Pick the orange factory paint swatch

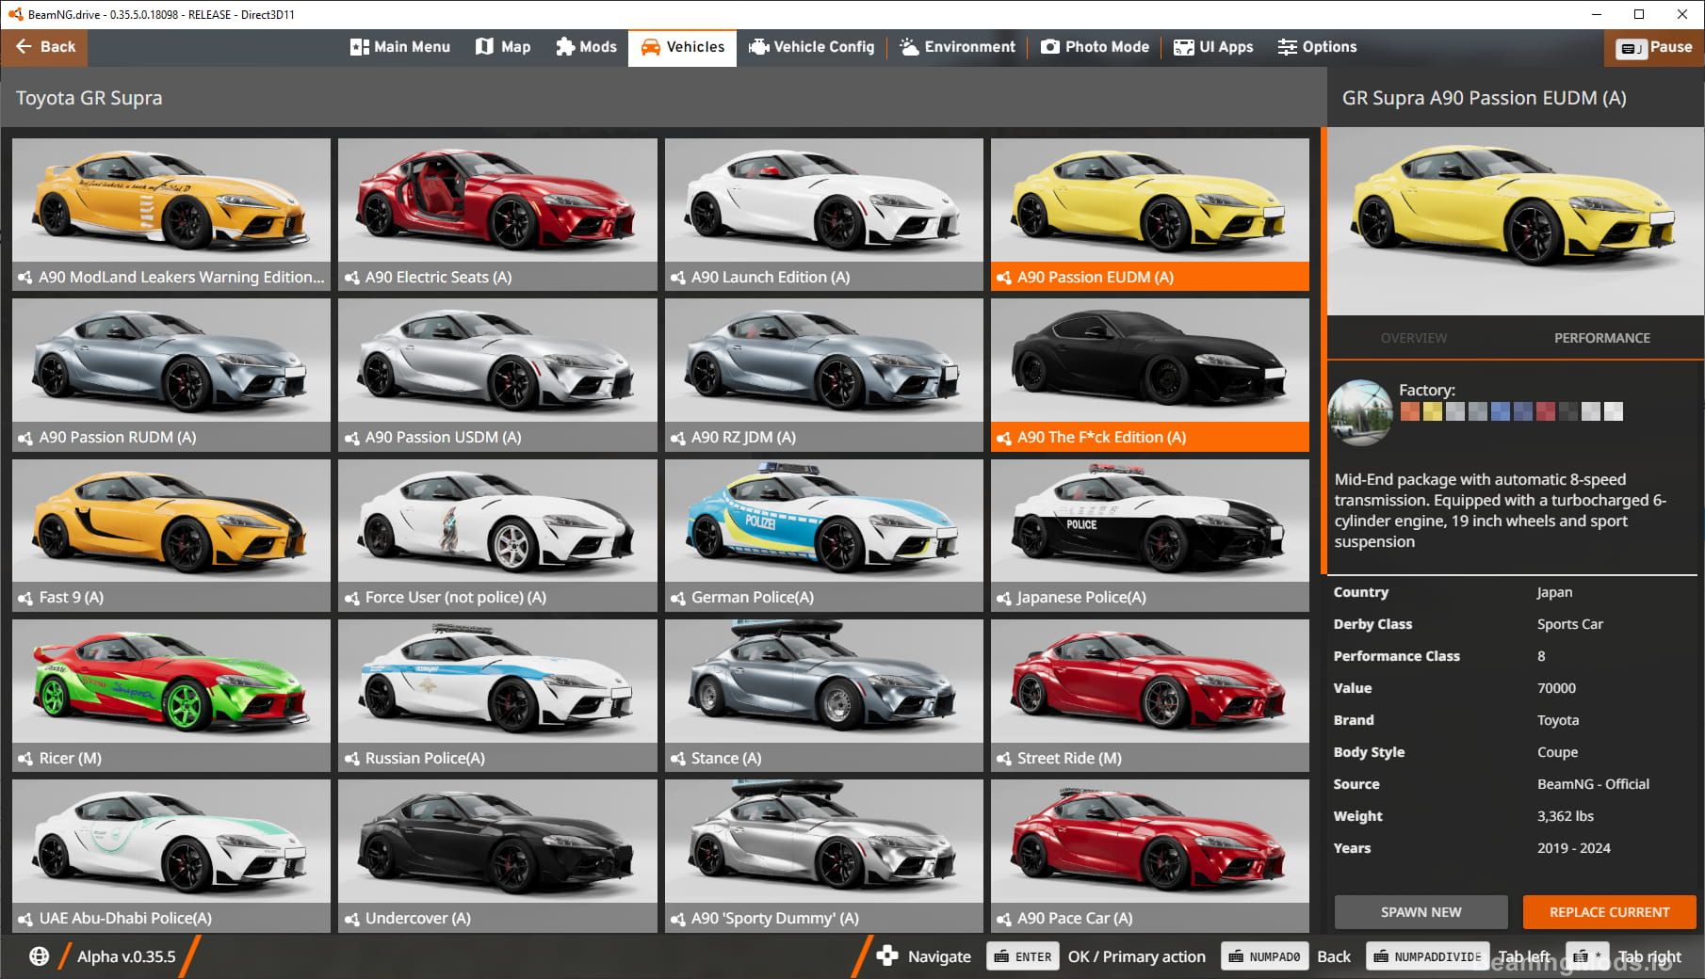[x=1409, y=411]
